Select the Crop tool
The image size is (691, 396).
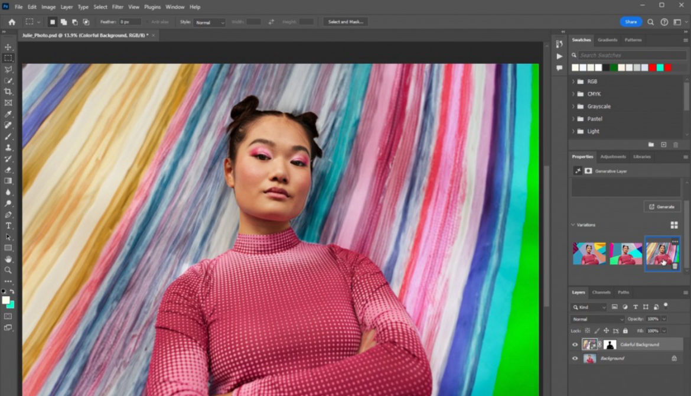[8, 91]
